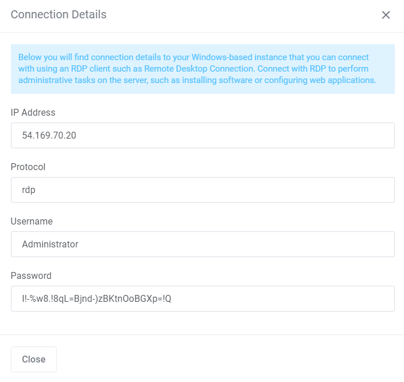Viewport: 404px width, 382px height.
Task: Dismiss dialog with the X icon
Action: coord(386,15)
